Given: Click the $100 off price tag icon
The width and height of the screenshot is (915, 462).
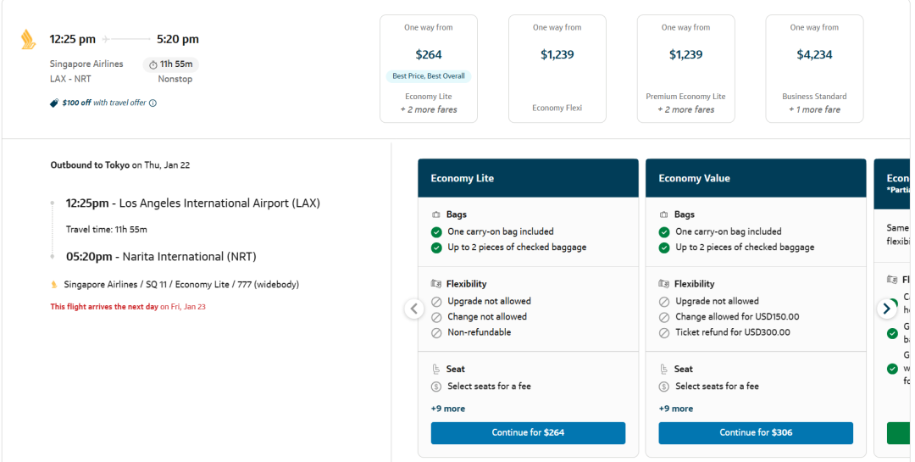Looking at the screenshot, I should [x=54, y=103].
